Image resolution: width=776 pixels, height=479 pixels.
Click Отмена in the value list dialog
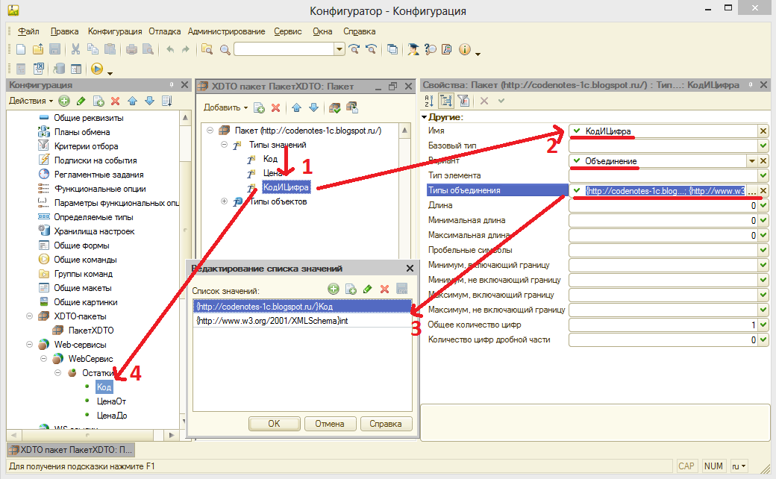(x=330, y=424)
